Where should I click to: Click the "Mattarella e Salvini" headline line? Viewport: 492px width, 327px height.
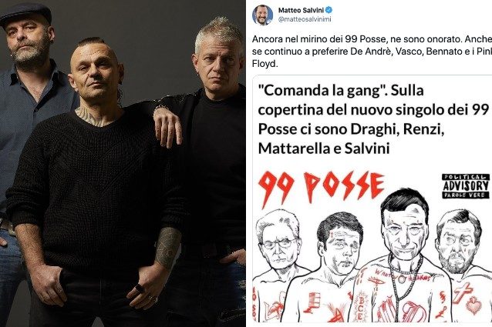324,148
